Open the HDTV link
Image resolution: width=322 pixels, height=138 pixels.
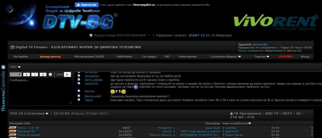click(x=287, y=113)
